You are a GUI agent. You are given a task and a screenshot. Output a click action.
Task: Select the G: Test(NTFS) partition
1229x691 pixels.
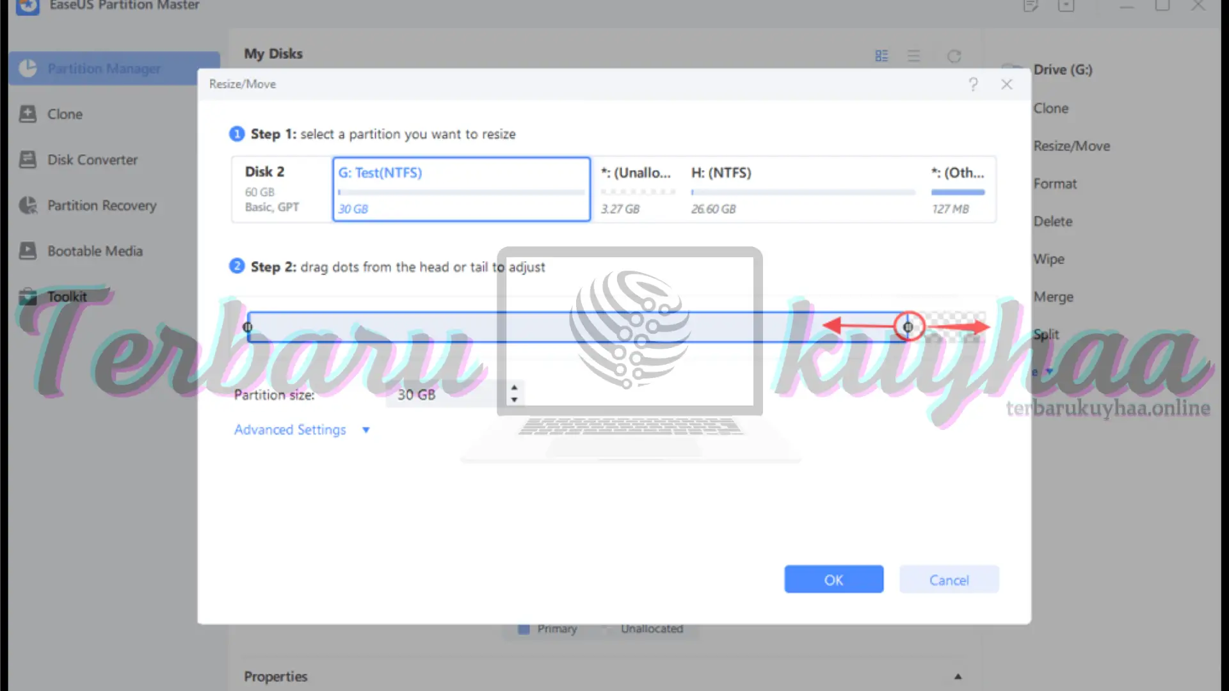click(x=462, y=188)
